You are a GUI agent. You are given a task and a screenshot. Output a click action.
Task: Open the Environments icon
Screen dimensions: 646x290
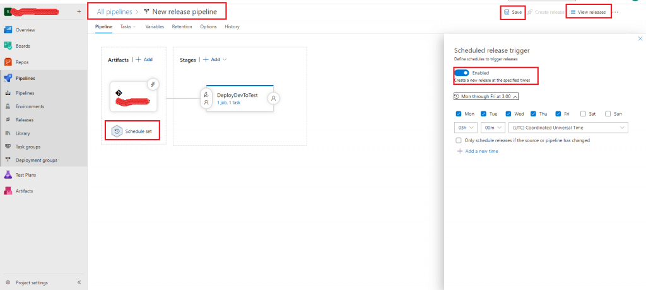point(8,106)
